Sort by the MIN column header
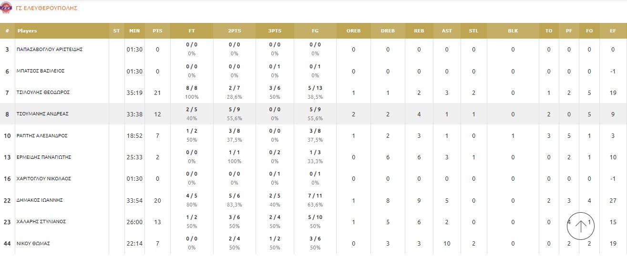The height and width of the screenshot is (258, 627). click(x=134, y=31)
